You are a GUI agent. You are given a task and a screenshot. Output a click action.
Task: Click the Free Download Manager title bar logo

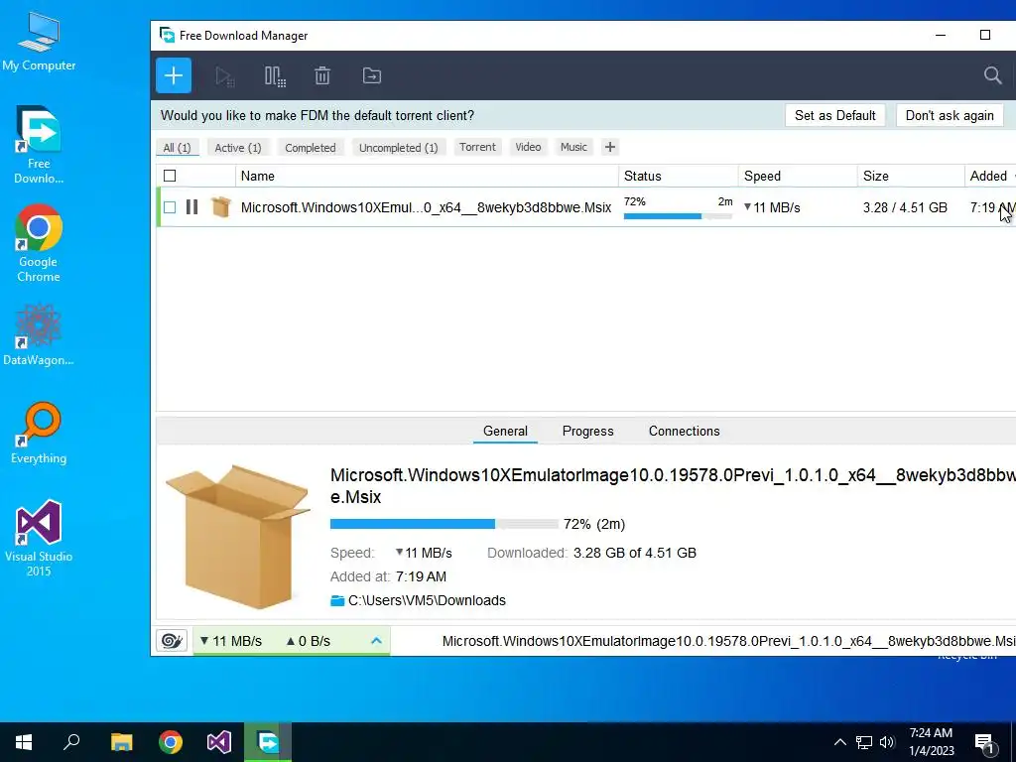pyautogui.click(x=167, y=35)
